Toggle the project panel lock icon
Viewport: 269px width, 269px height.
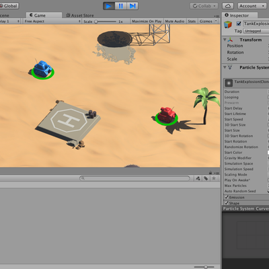[210, 173]
